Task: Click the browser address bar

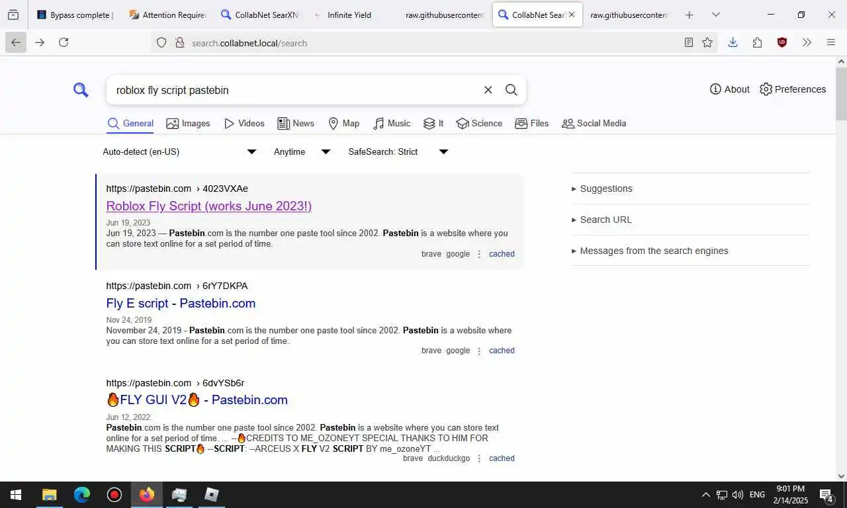Action: tap(433, 43)
